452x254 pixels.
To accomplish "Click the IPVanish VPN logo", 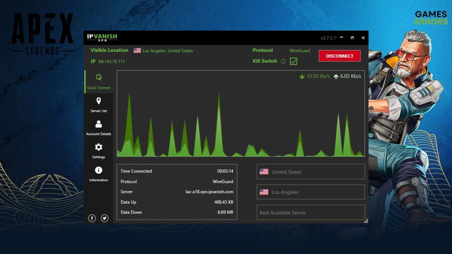I will (102, 38).
